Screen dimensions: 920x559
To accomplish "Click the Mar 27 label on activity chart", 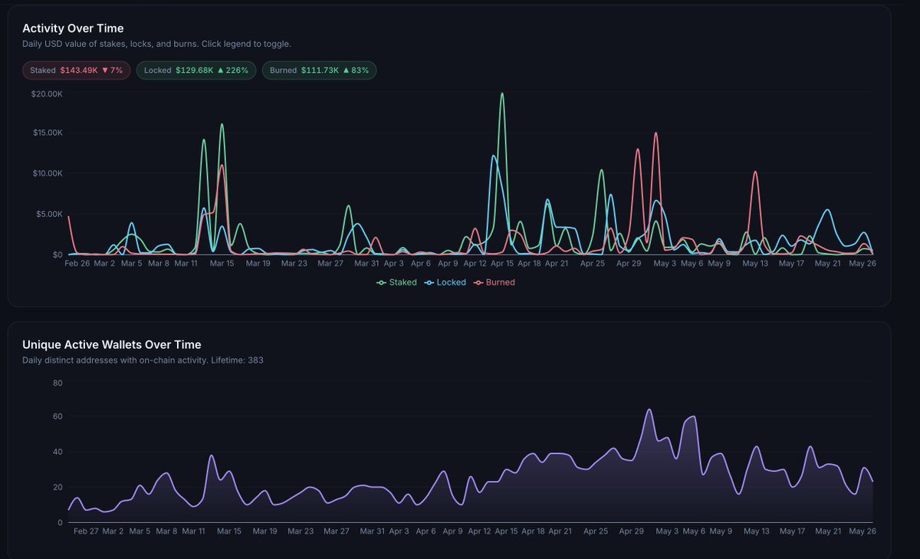I will coord(330,263).
